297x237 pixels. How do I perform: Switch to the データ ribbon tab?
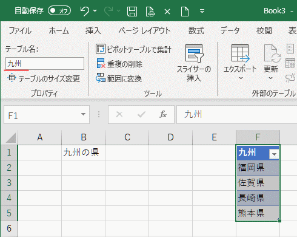point(230,31)
